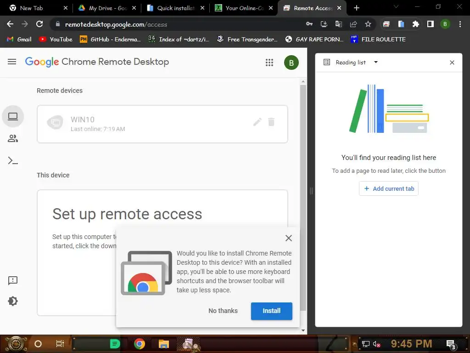This screenshot has width=470, height=353.
Task: Open a new browser tab
Action: [x=356, y=8]
